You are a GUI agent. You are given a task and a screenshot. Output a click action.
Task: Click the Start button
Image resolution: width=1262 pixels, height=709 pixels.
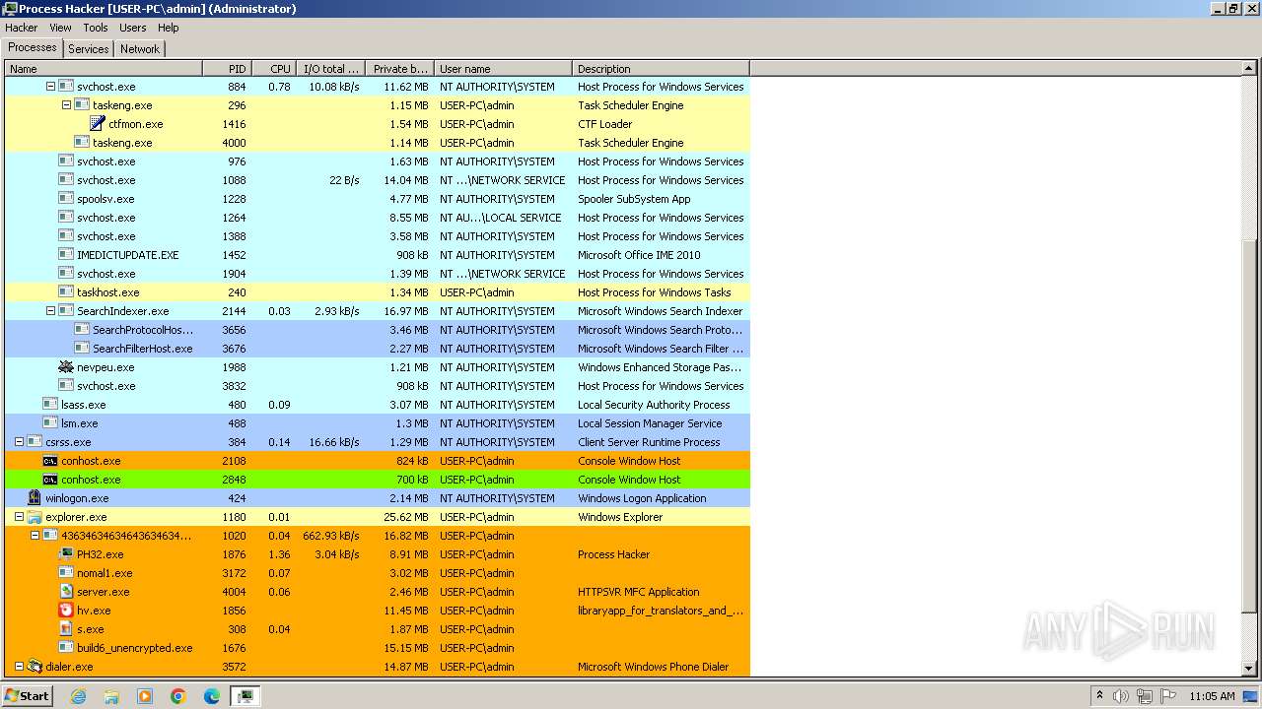28,696
